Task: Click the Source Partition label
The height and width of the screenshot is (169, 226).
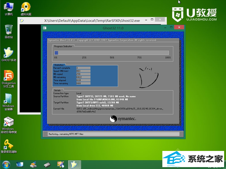Action: (61, 96)
